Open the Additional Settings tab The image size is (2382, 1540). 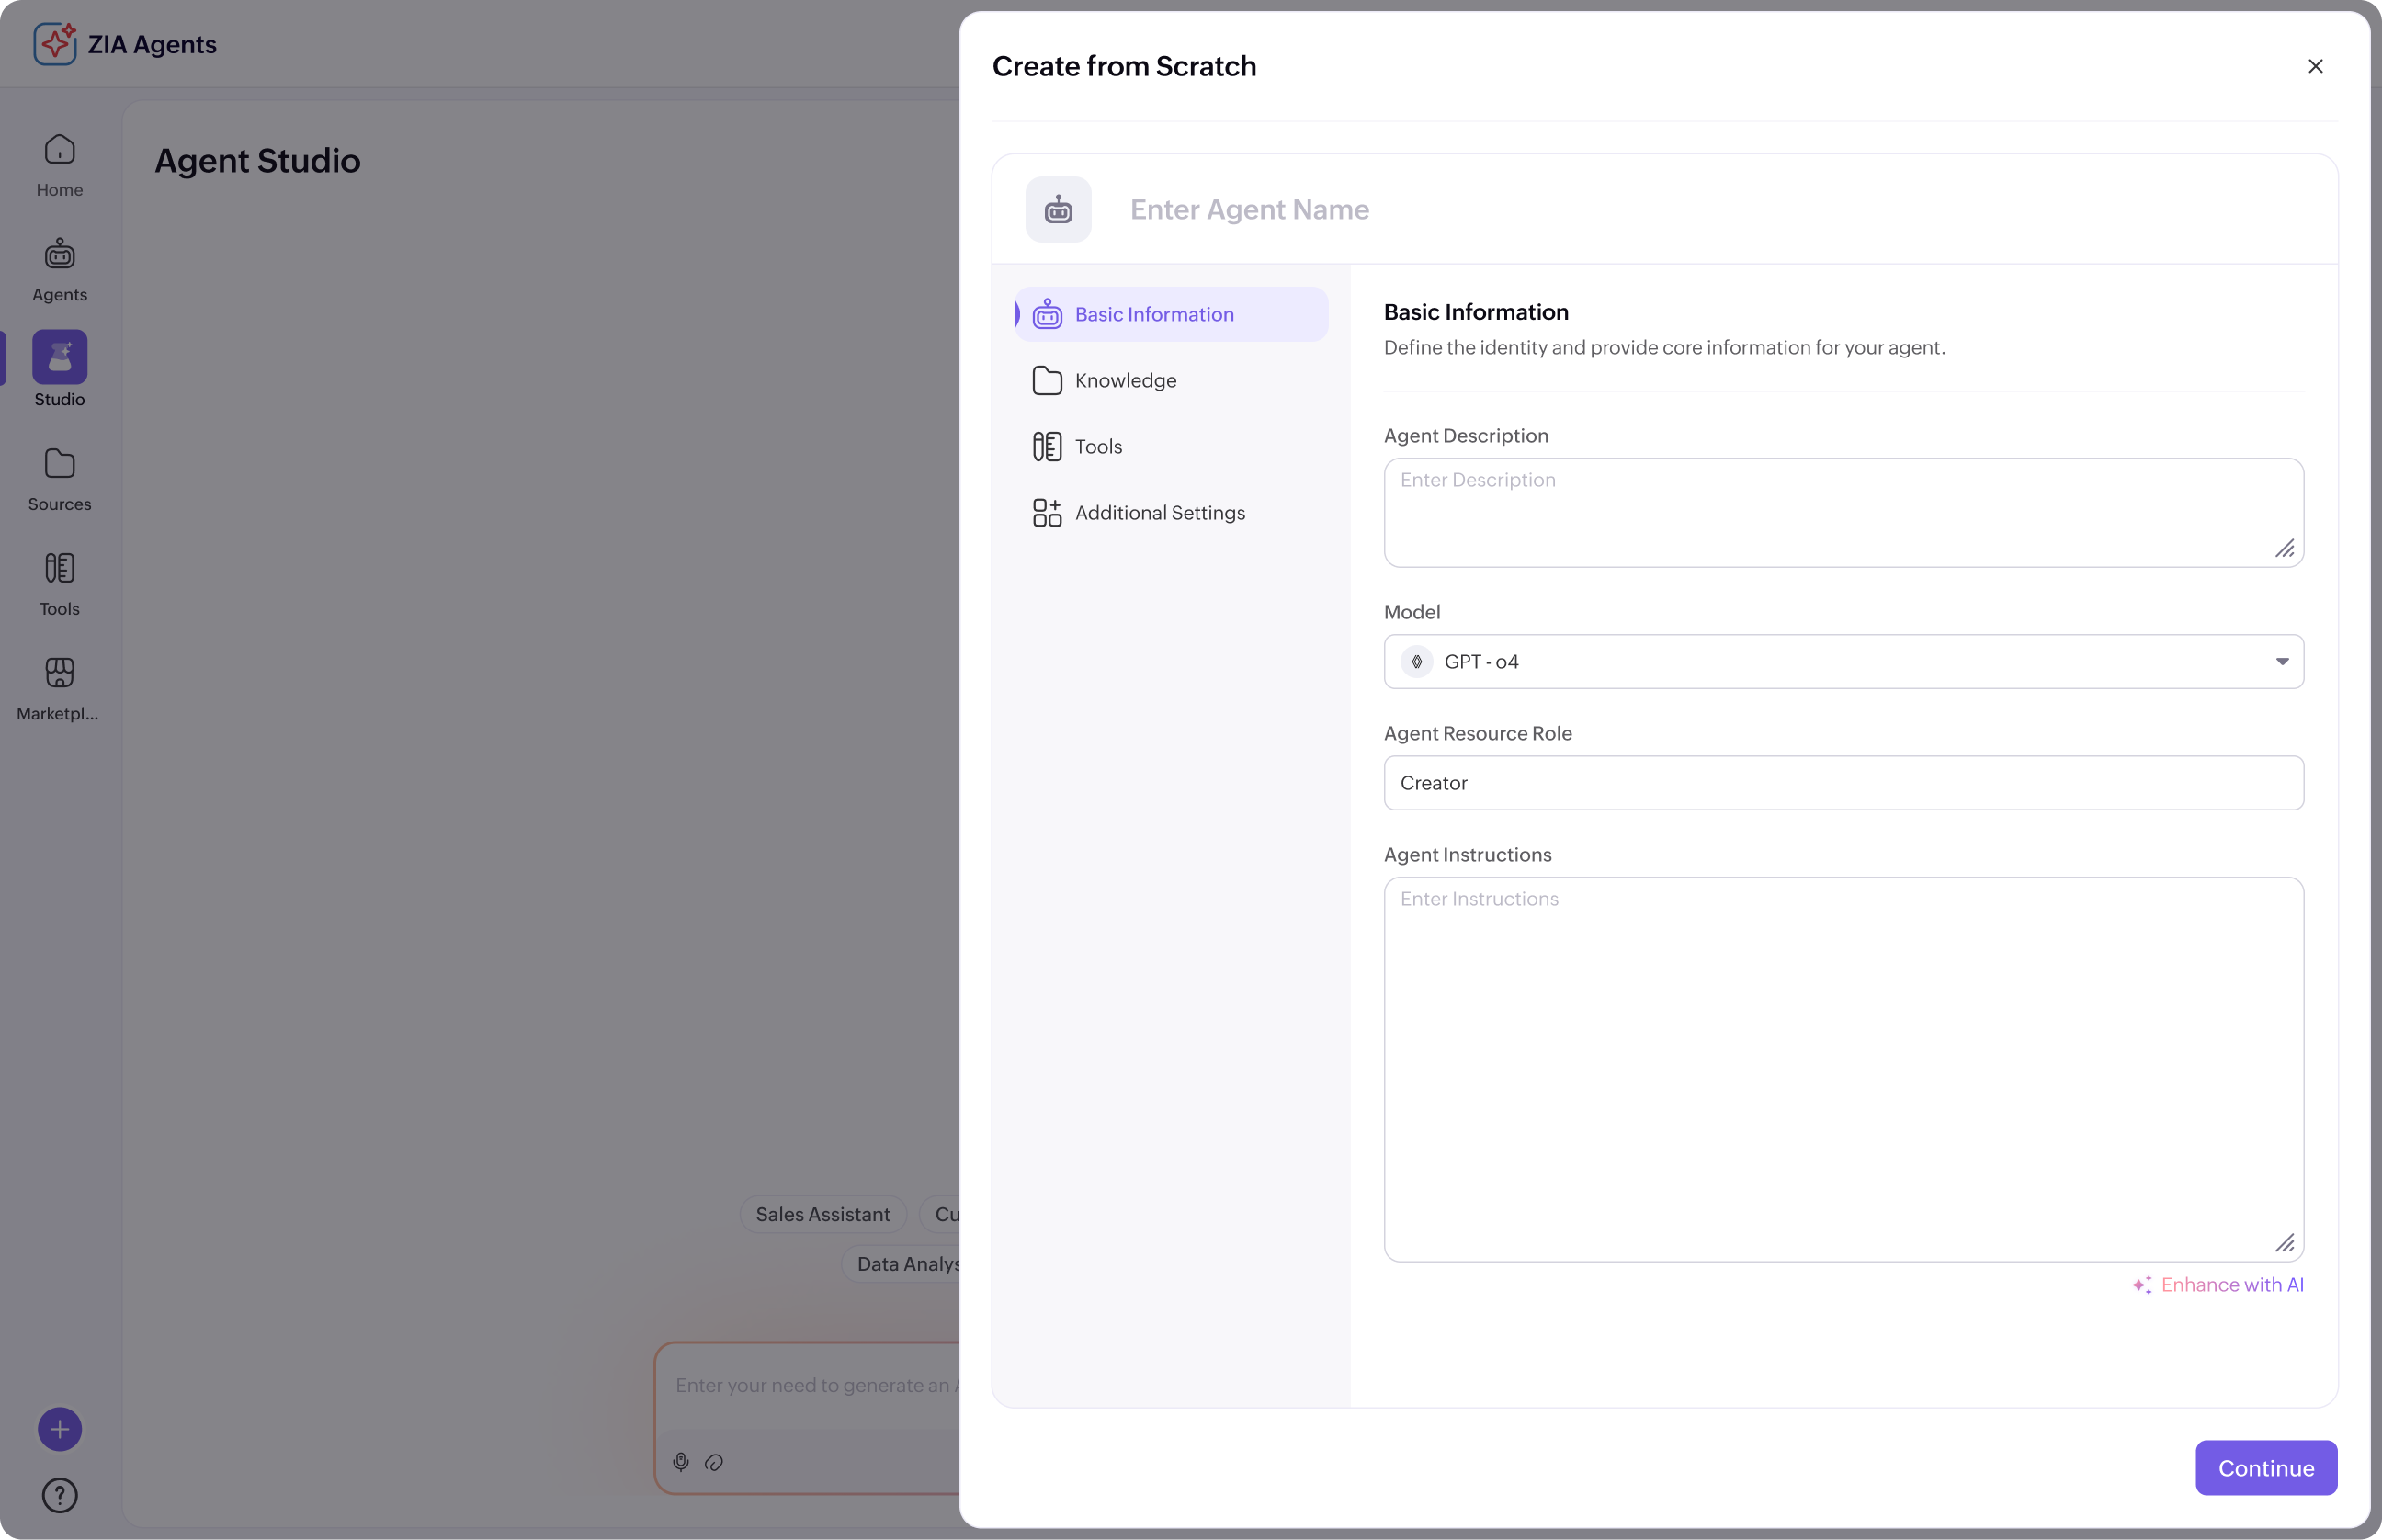click(1171, 513)
